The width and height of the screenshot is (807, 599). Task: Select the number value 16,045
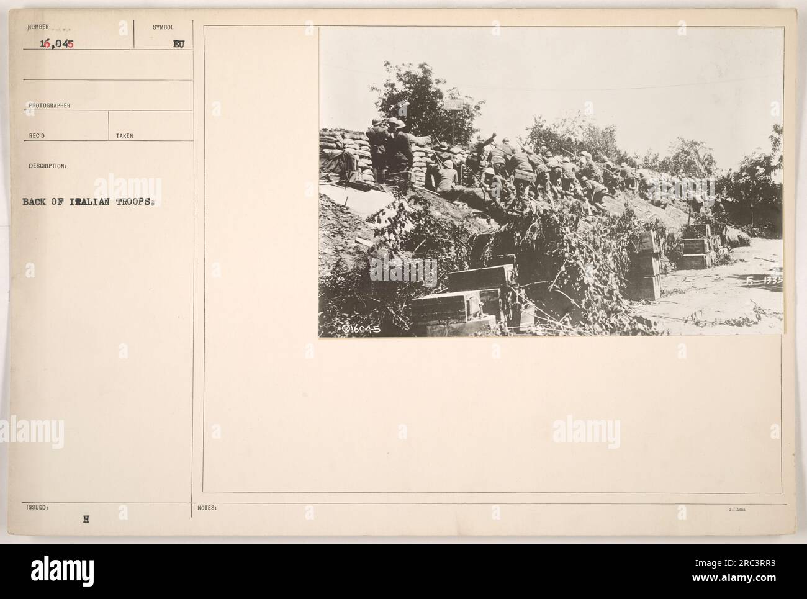tap(56, 43)
